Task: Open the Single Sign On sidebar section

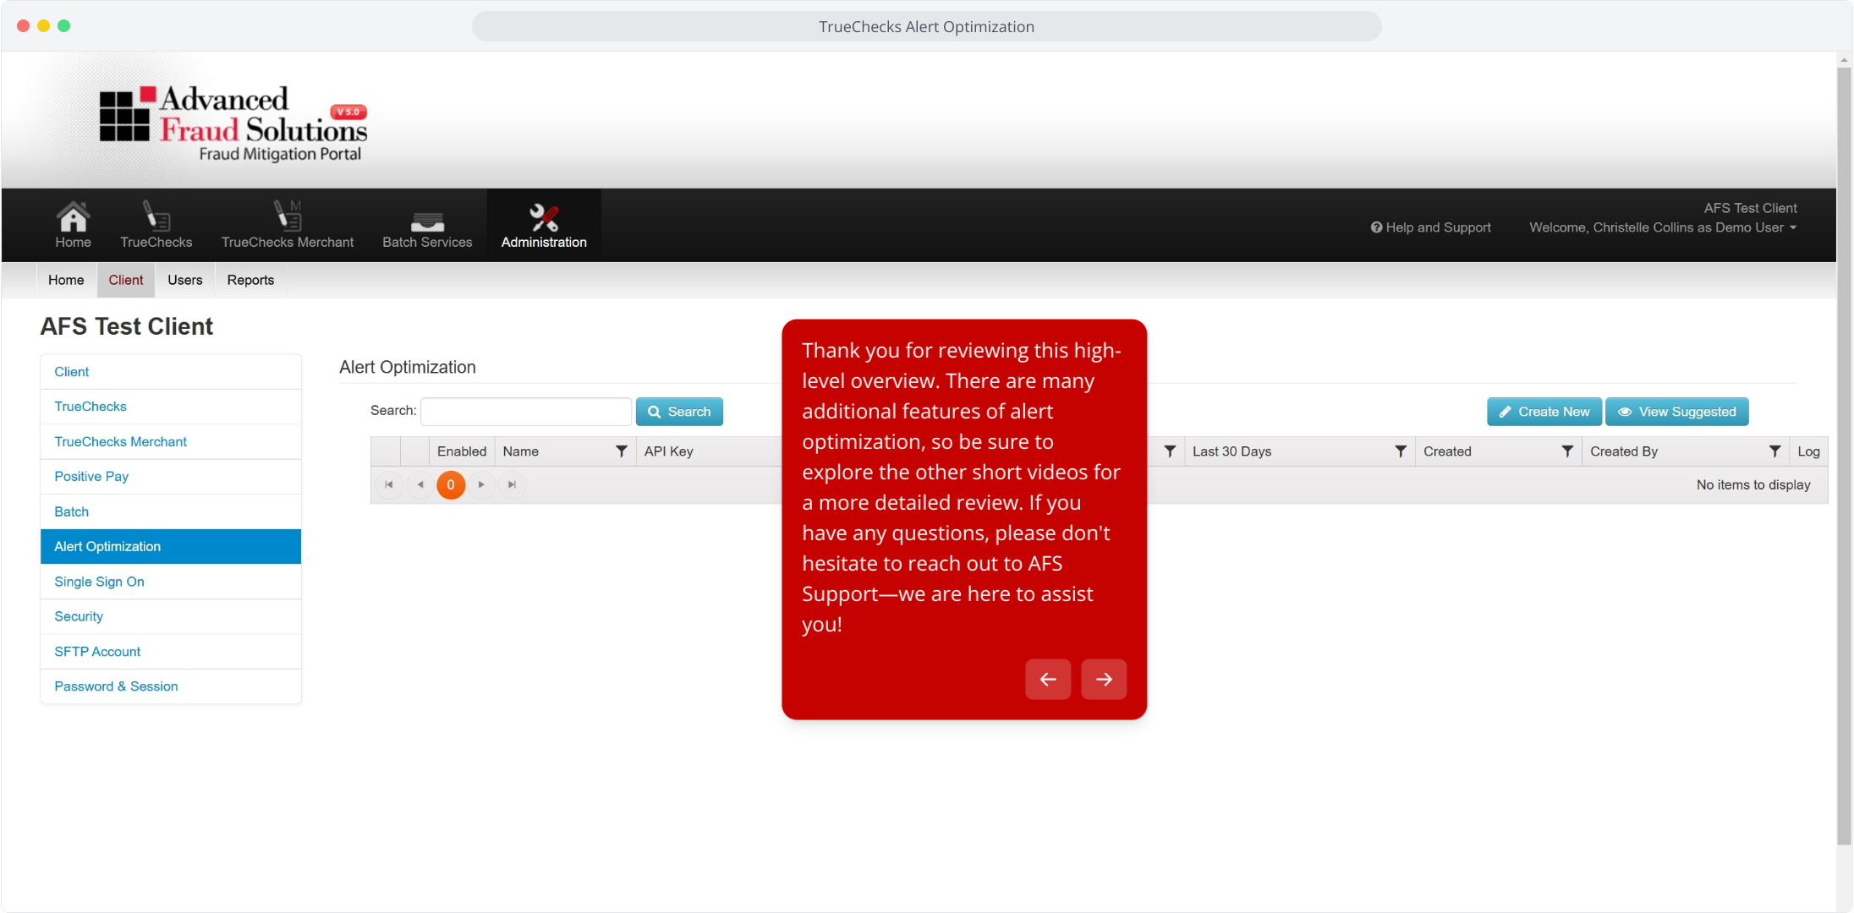Action: tap(171, 582)
